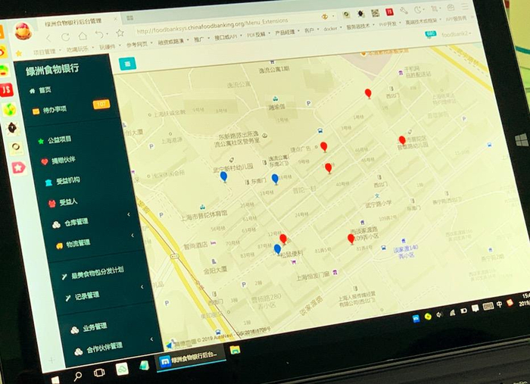The height and width of the screenshot is (384, 530).
Task: Open File Explorer from the taskbar
Action: 235,350
